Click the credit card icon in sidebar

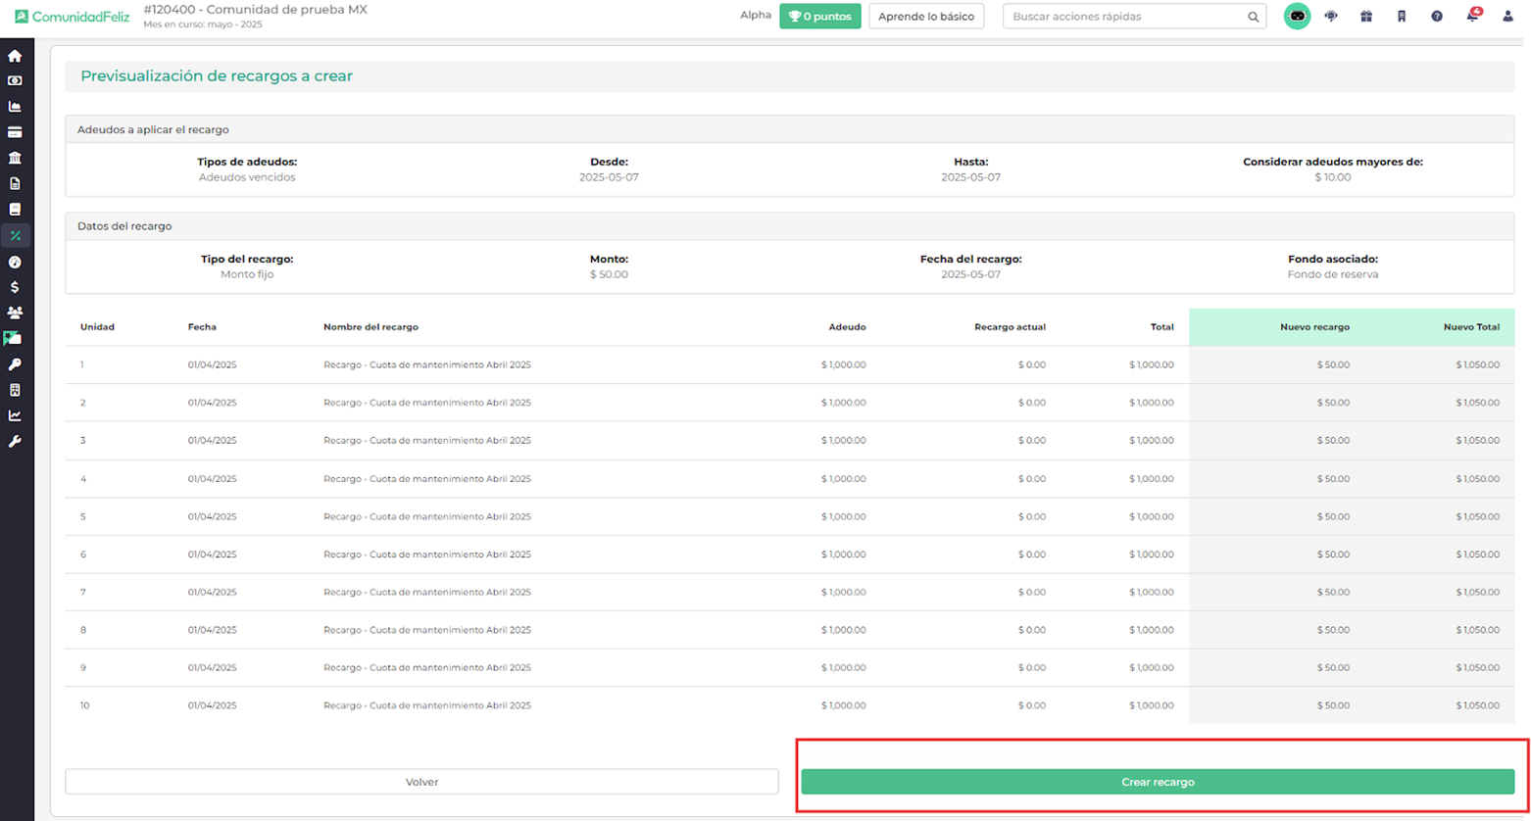tap(15, 132)
